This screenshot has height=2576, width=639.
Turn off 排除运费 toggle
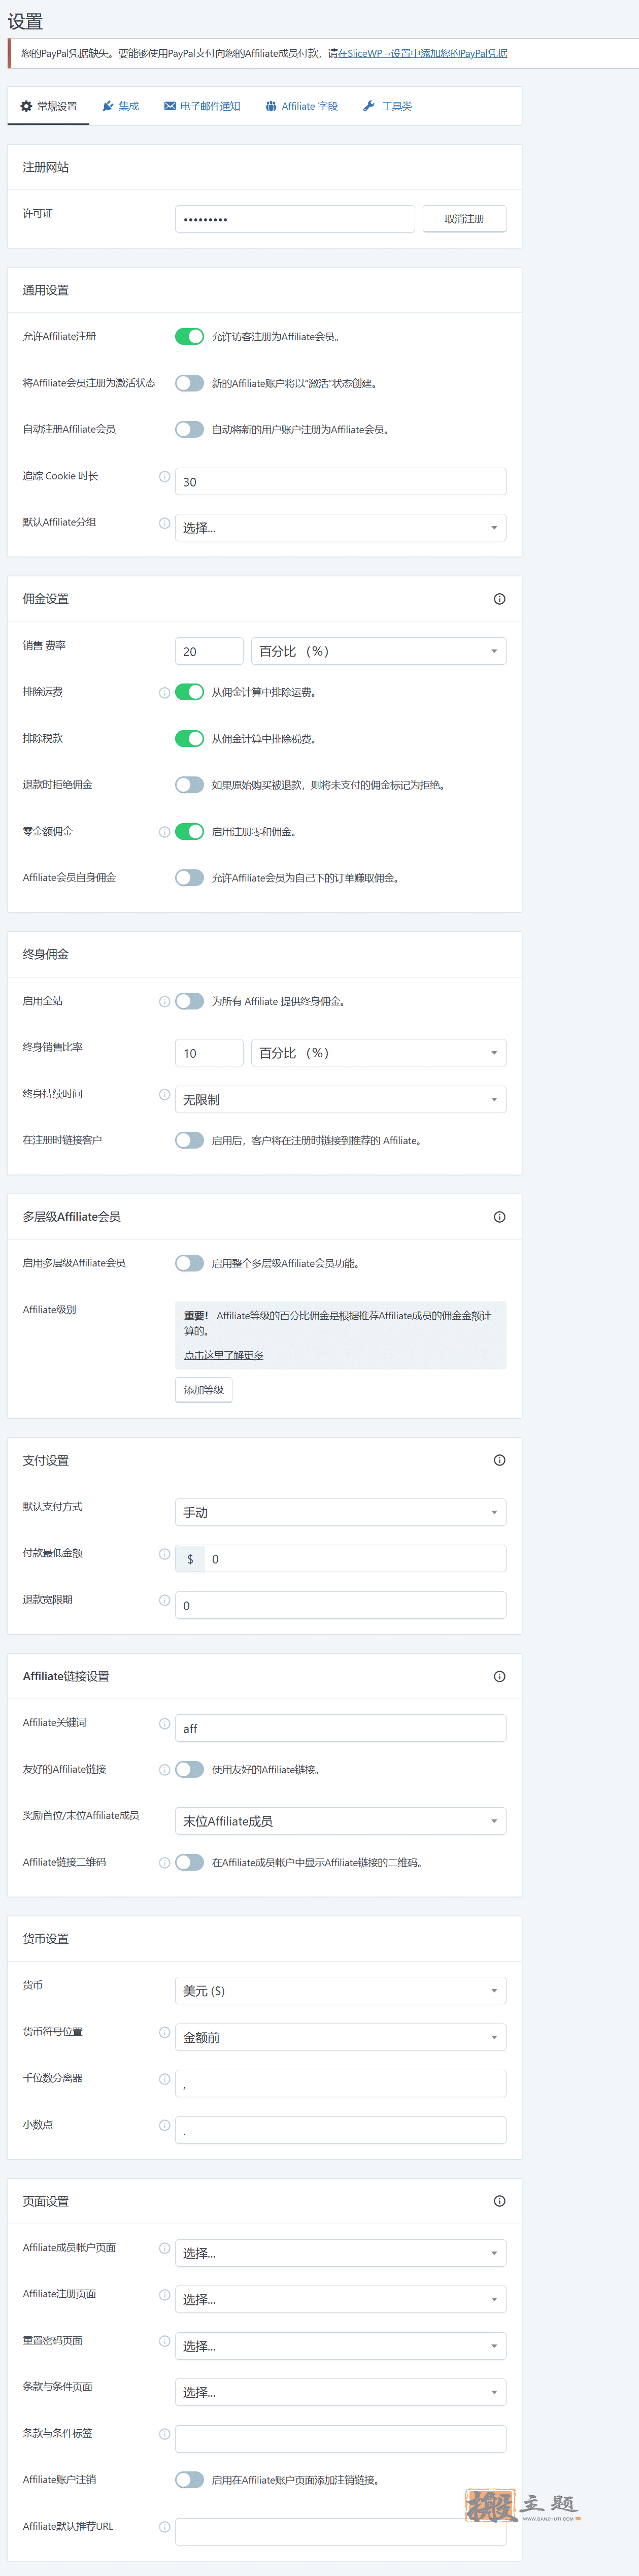189,692
